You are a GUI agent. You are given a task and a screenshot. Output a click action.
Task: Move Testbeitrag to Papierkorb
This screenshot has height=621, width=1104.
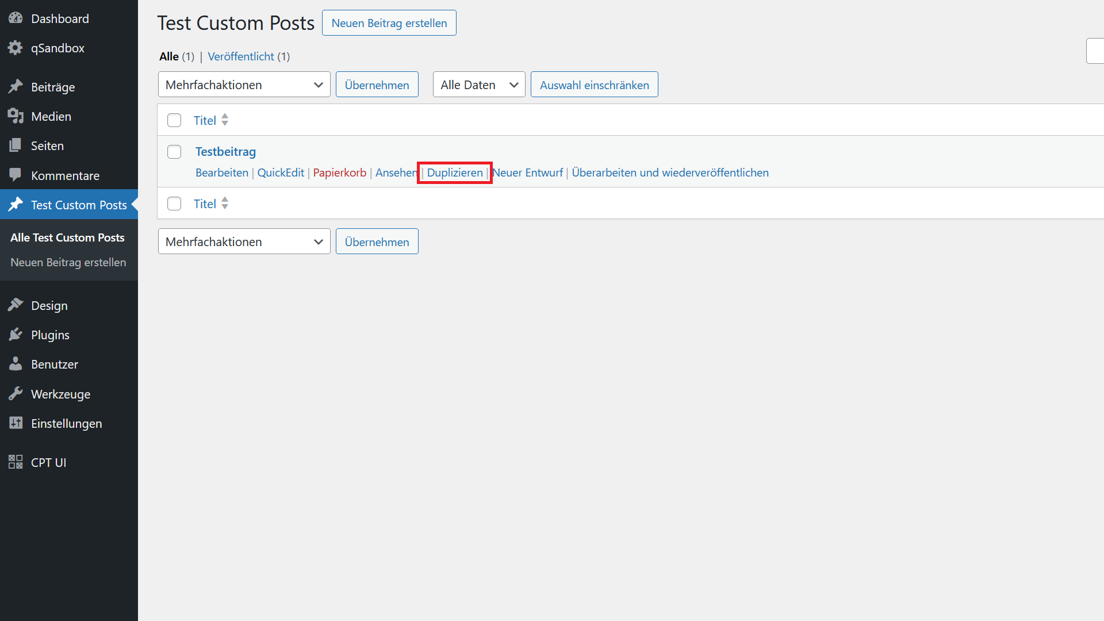coord(339,172)
